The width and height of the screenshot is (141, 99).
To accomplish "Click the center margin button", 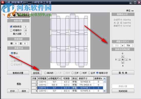I will 123,60.
